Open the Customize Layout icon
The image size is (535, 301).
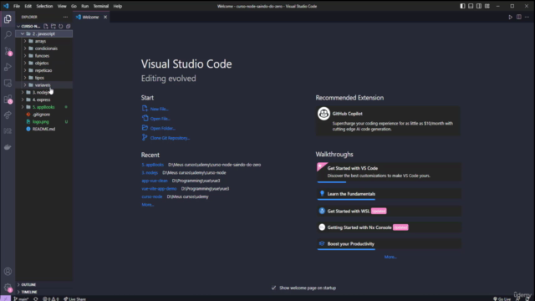(x=487, y=6)
